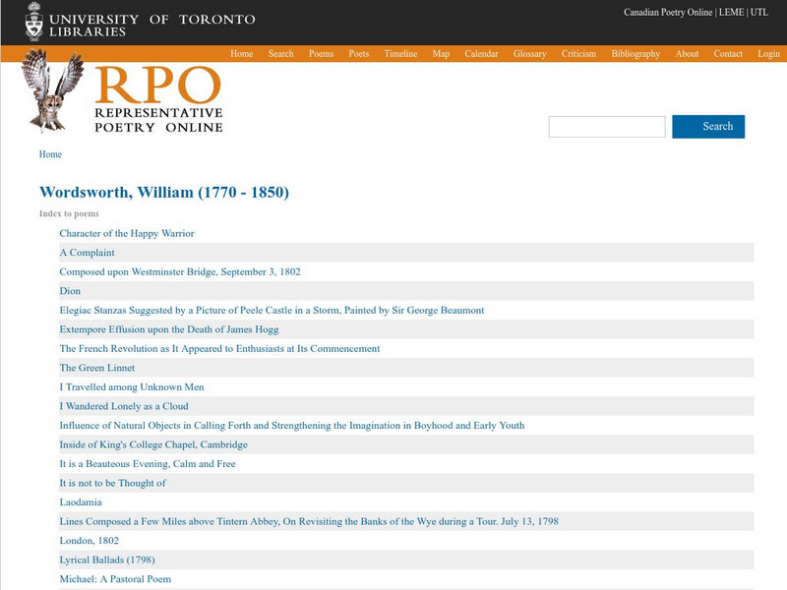Open Extempore Effusion upon Death of James Hogg
Image resolution: width=787 pixels, height=590 pixels.
pyautogui.click(x=168, y=329)
